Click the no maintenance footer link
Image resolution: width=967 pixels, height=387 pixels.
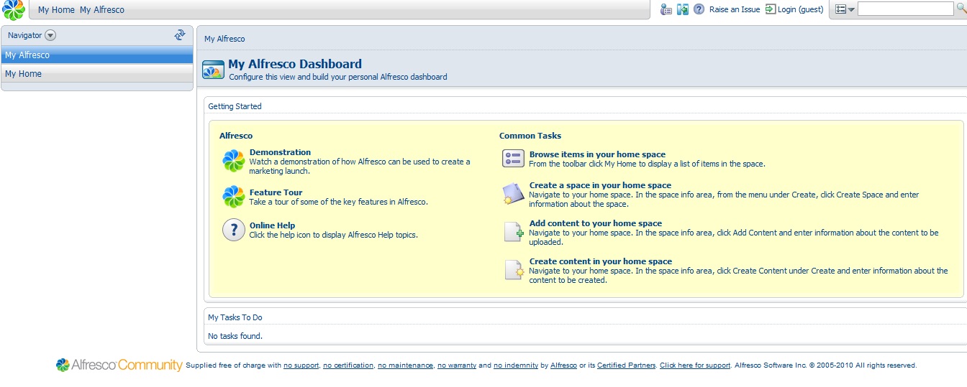(x=405, y=365)
